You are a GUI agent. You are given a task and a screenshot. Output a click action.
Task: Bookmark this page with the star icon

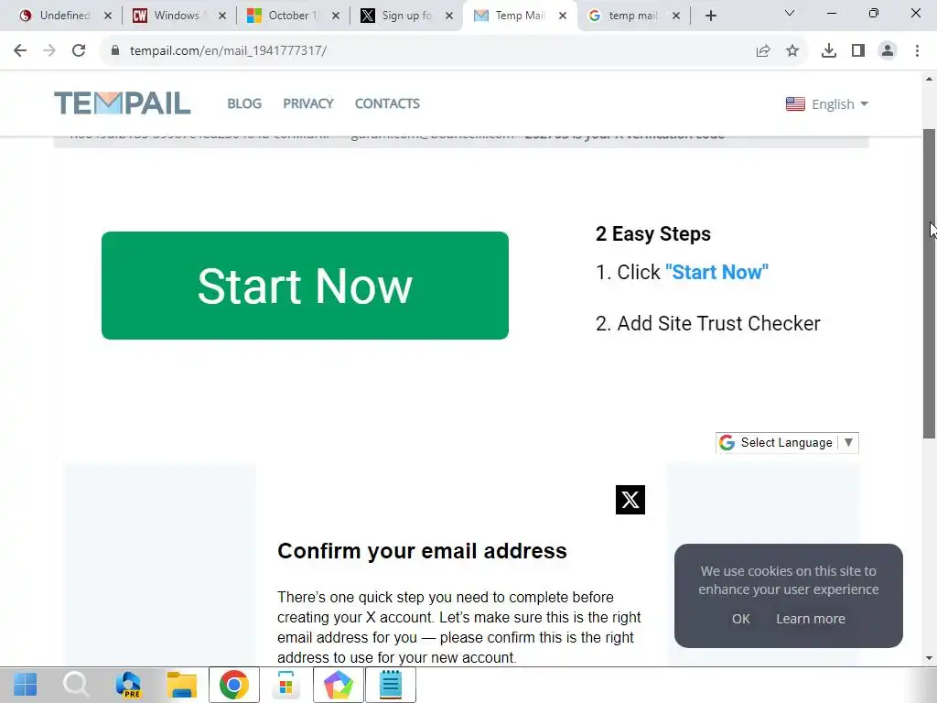(792, 51)
